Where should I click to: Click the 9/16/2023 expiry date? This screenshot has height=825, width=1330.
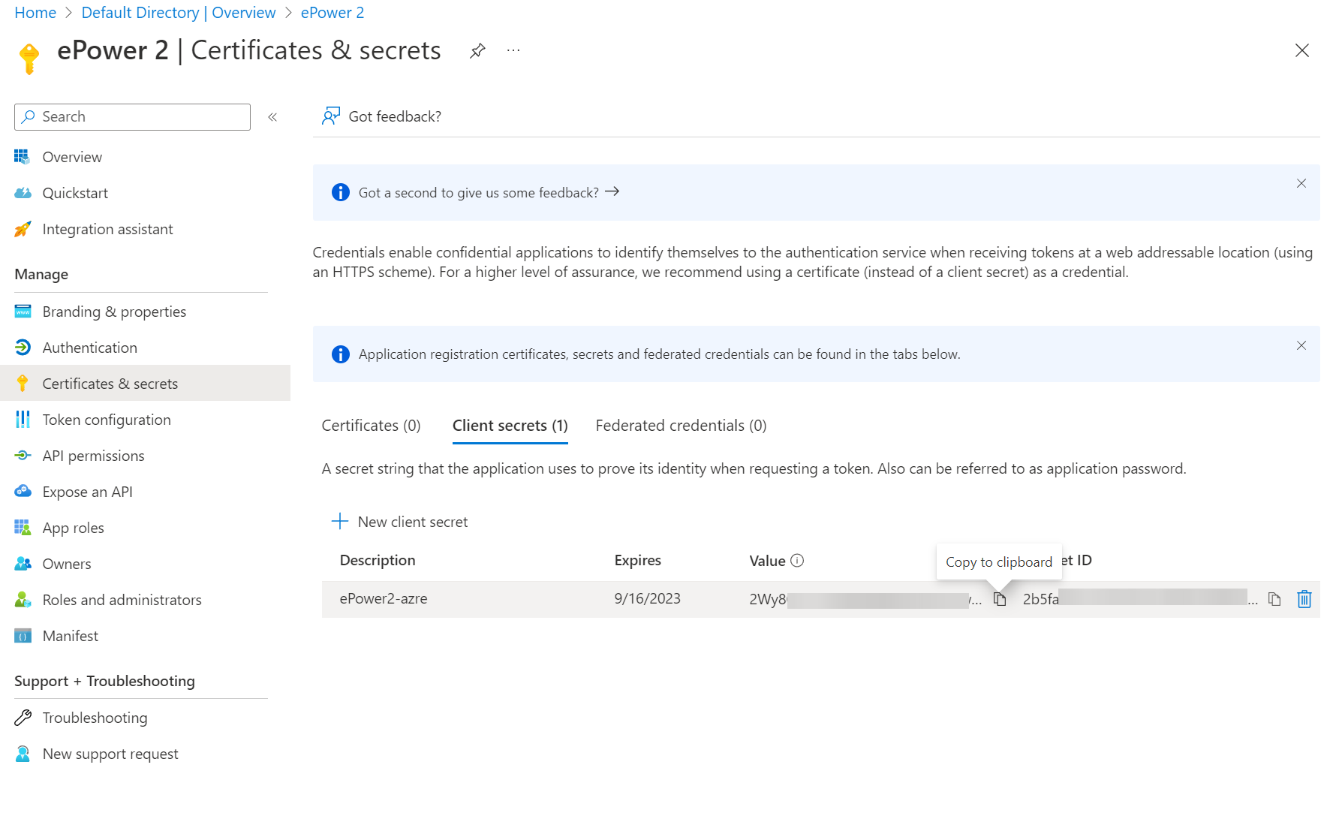coord(647,598)
